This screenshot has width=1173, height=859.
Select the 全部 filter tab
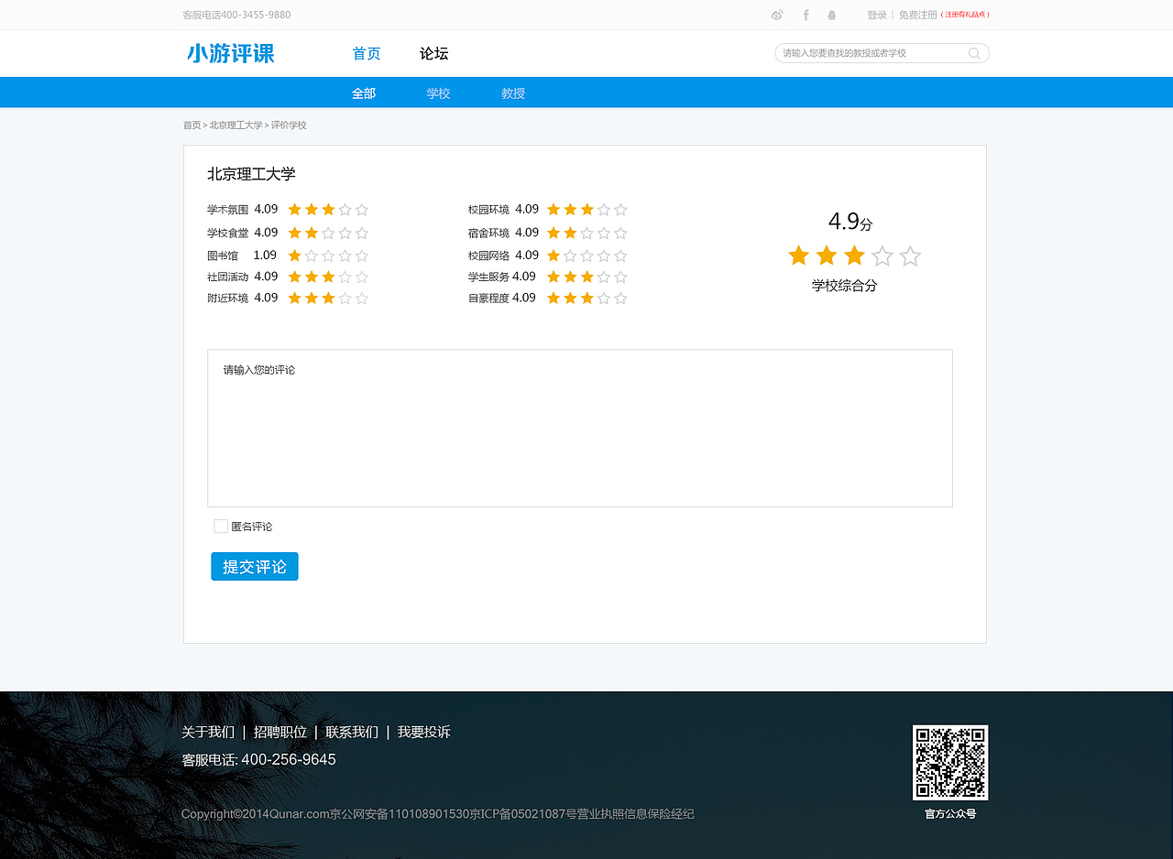pyautogui.click(x=364, y=92)
